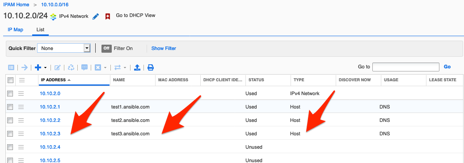Open the convert icon's dropdown arrow

coord(125,68)
